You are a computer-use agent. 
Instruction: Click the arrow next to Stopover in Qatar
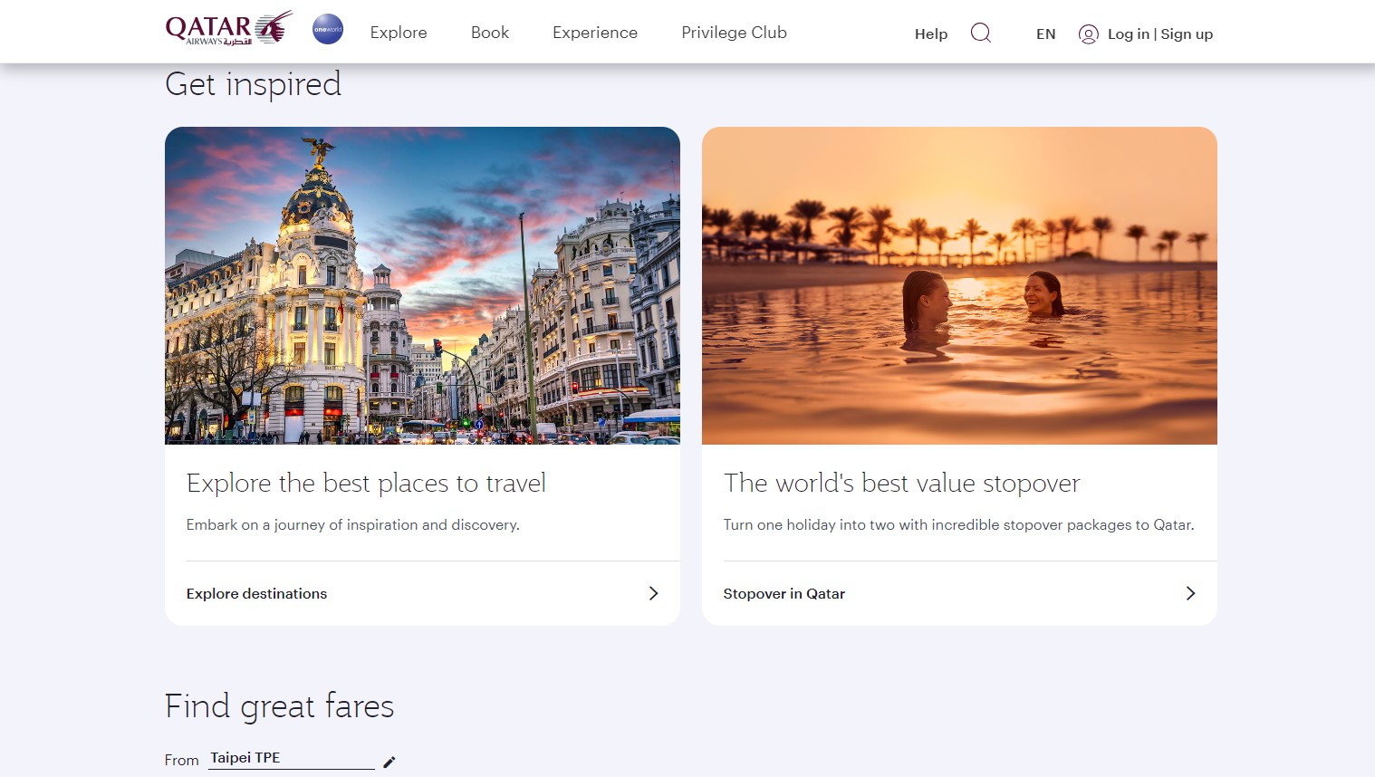coord(1190,593)
